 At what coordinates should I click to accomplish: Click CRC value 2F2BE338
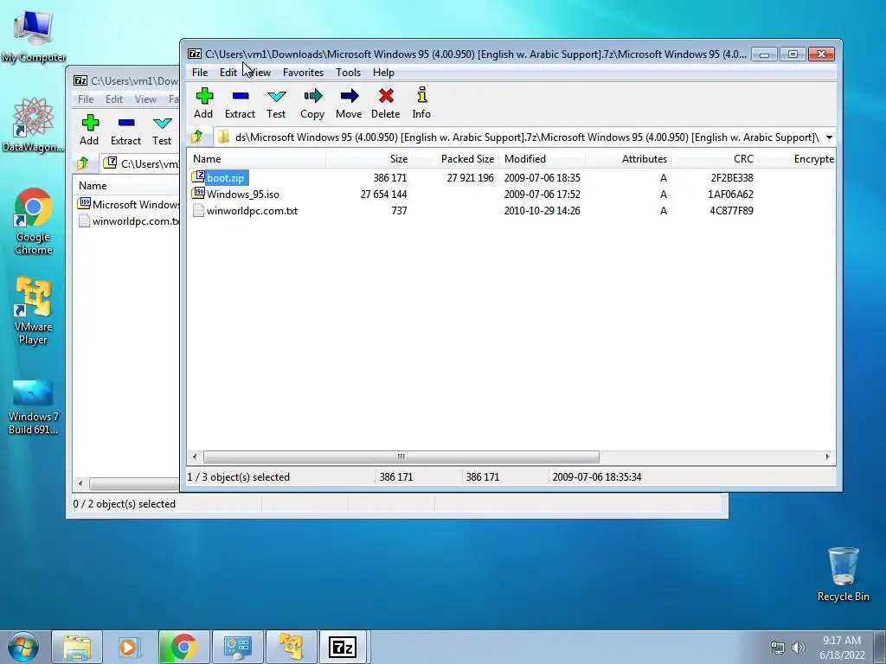732,177
